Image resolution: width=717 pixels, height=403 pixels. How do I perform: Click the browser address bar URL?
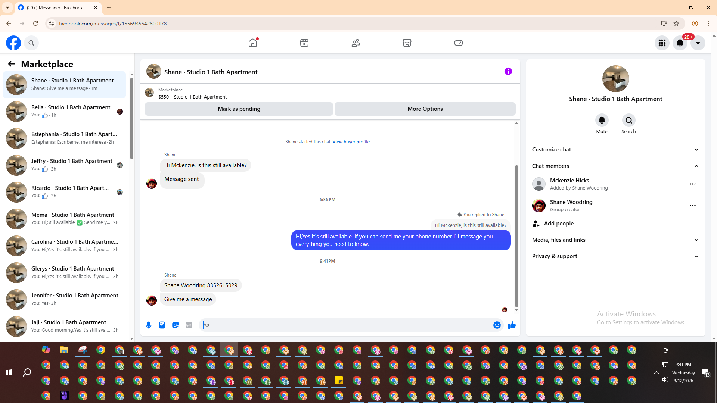coord(113,24)
